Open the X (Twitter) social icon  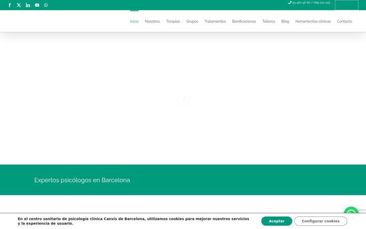click(19, 5)
